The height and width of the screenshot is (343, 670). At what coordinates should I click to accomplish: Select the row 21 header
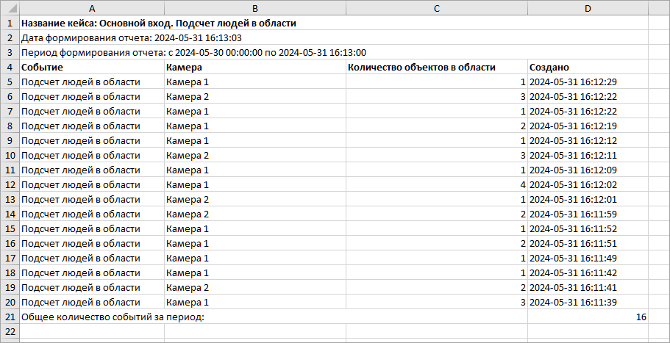[10, 317]
